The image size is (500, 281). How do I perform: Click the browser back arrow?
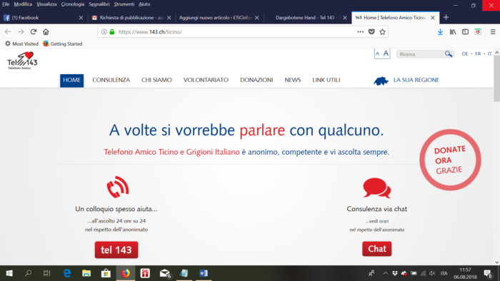[8, 32]
